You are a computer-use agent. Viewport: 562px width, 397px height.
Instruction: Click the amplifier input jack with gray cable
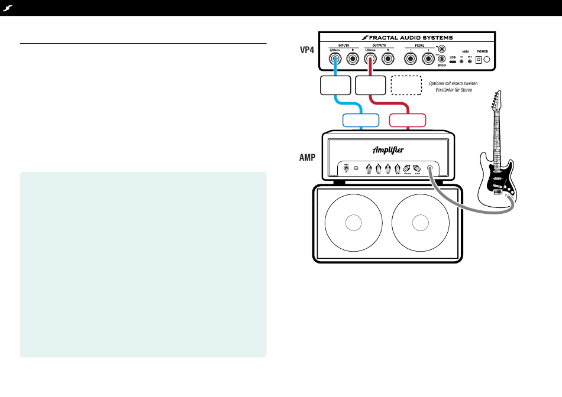pos(430,168)
